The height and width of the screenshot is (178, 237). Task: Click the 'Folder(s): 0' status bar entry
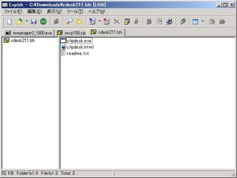coord(27,173)
